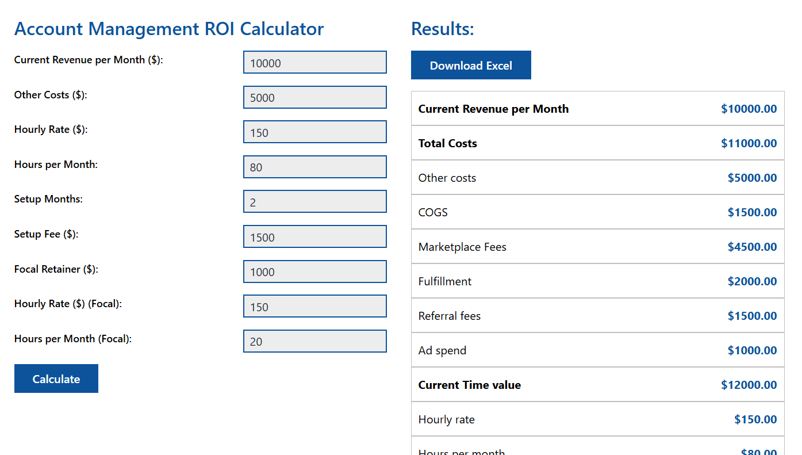Screen dimensions: 802x455
Task: Click the Download Excel button
Action: click(471, 65)
